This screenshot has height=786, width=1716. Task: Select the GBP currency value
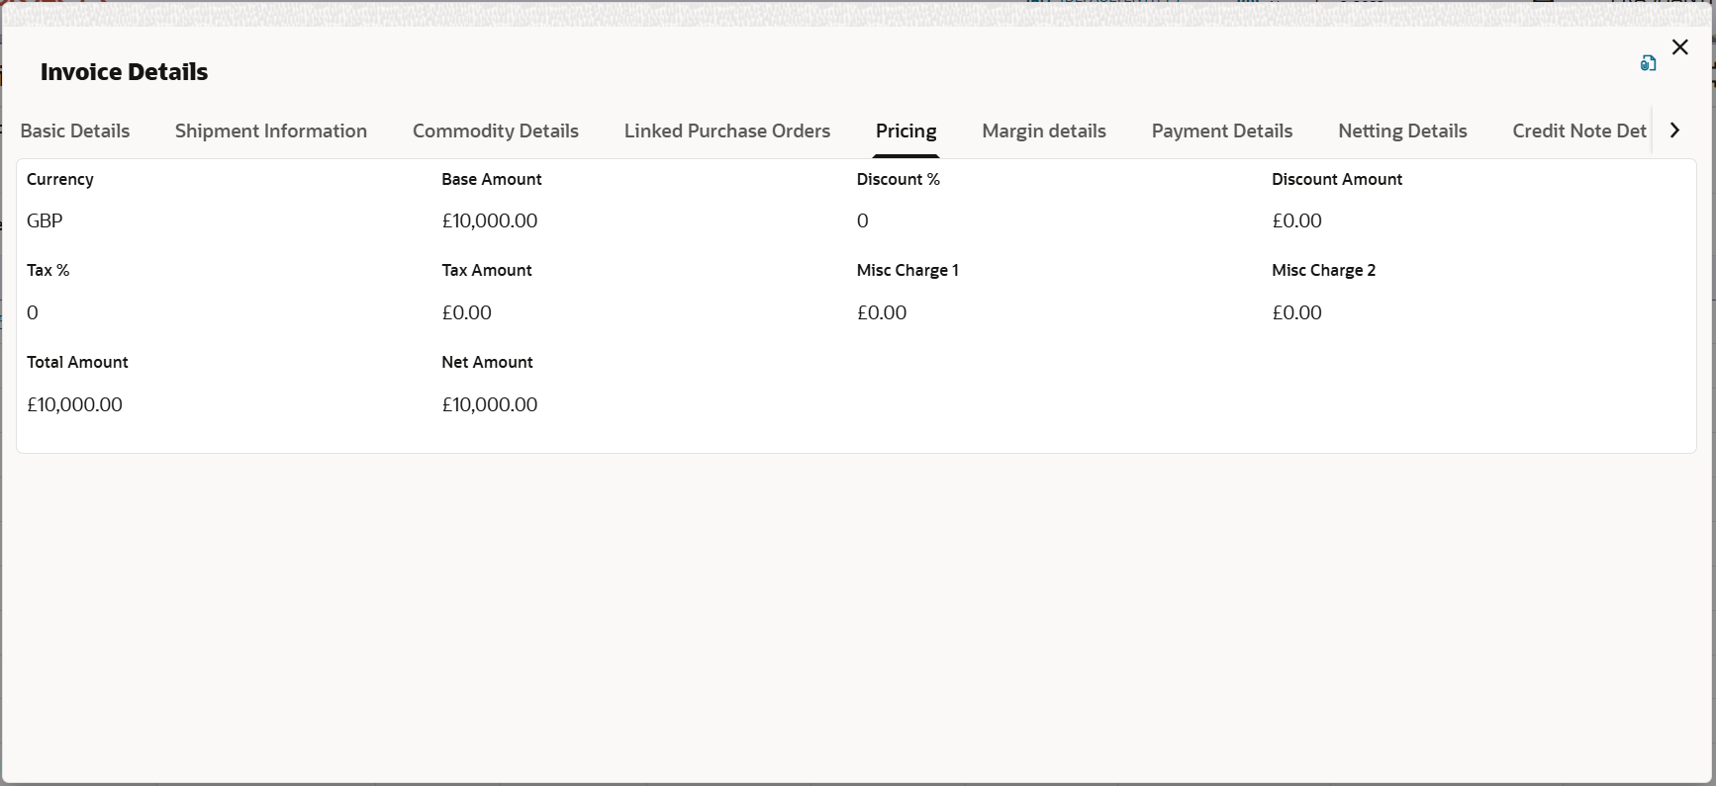(x=45, y=220)
